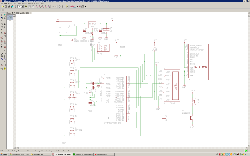Select the Polygon drawing tool

[x=5, y=57]
